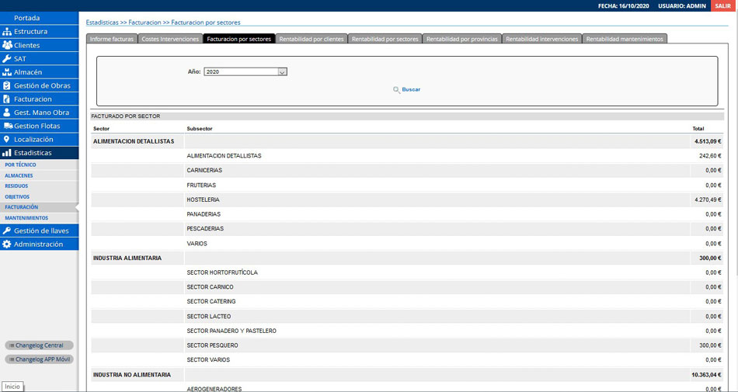Open OBJETIVOS statistics submenu
The width and height of the screenshot is (738, 392).
coord(17,197)
